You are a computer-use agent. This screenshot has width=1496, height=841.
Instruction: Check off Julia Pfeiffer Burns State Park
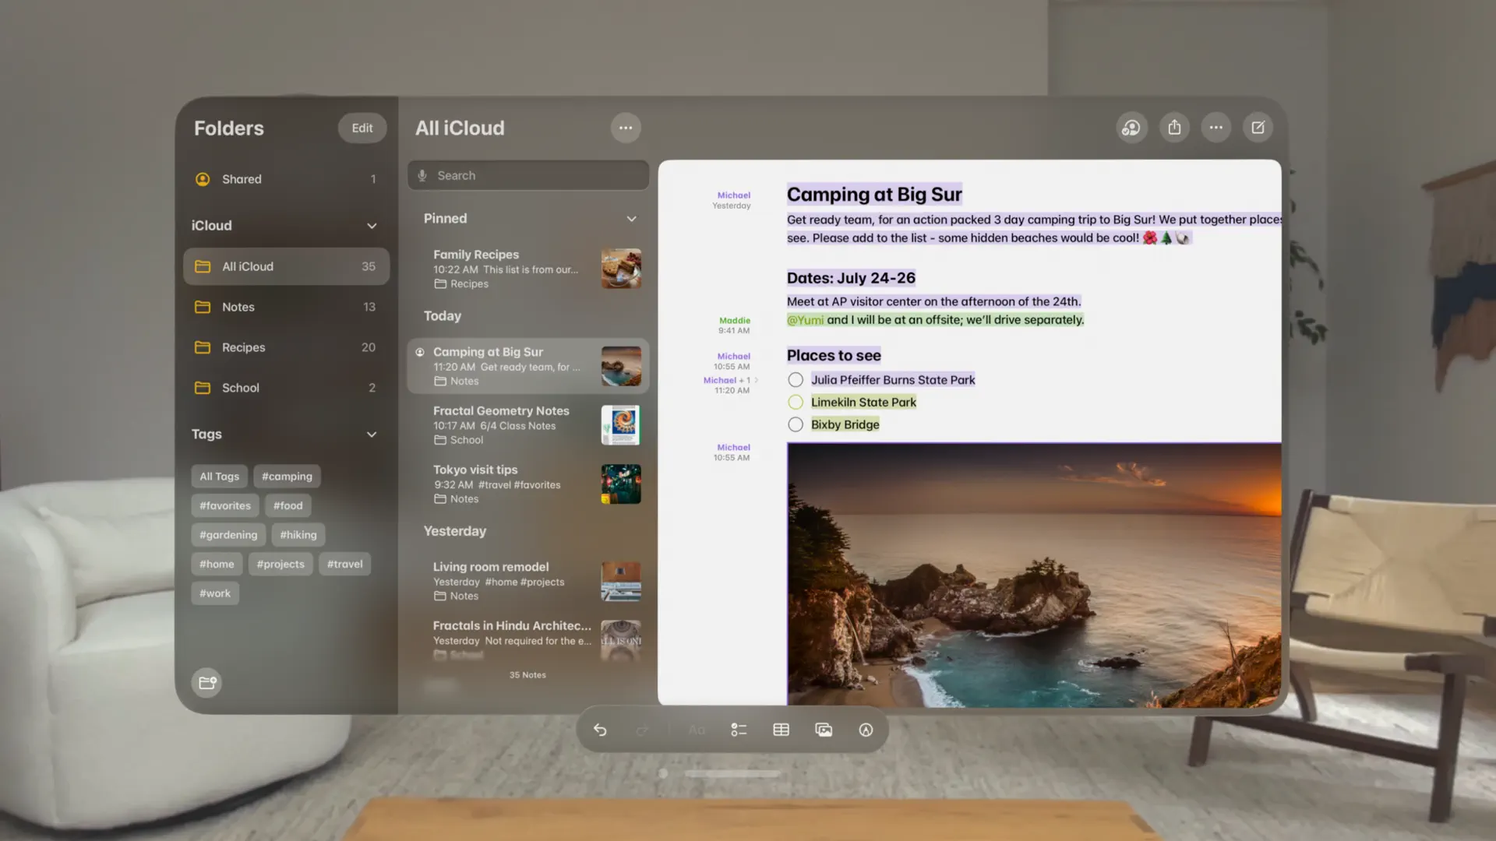796,379
